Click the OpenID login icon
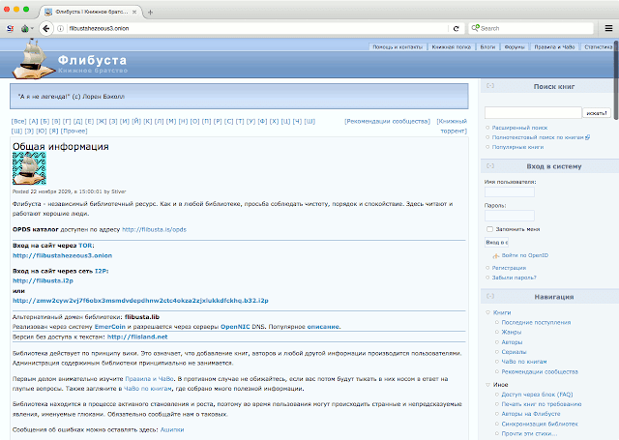Image resolution: width=619 pixels, height=440 pixels. click(495, 254)
